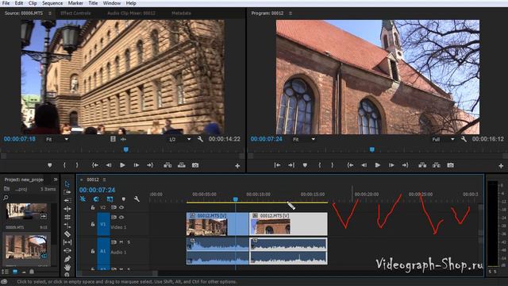Viewport: 508px width, 286px height.
Task: Select the Slide tool
Action: (x=67, y=250)
